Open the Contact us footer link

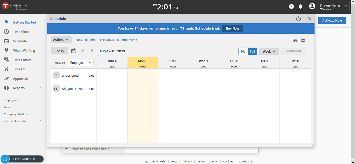[246, 161]
